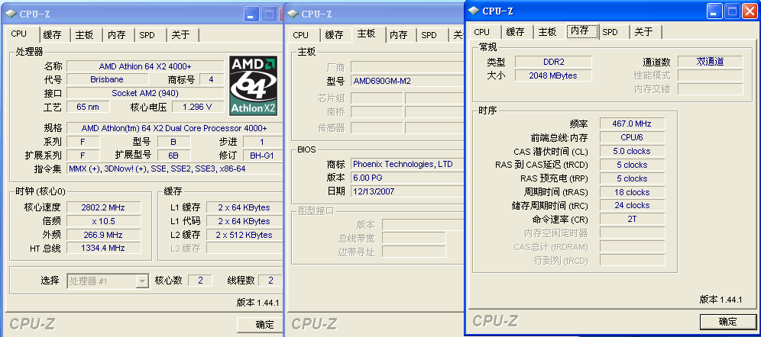The image size is (761, 337).
Task: Click the 65 nm process field
Action: pyautogui.click(x=88, y=107)
